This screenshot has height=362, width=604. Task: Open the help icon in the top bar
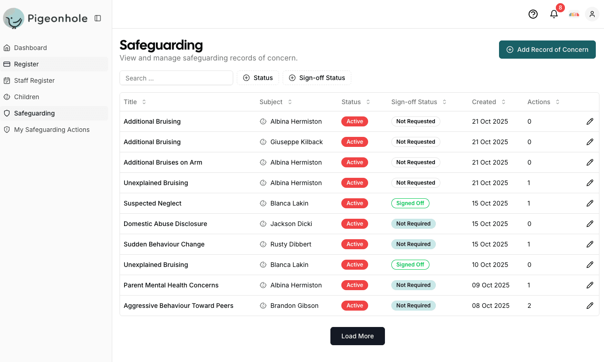[533, 14]
